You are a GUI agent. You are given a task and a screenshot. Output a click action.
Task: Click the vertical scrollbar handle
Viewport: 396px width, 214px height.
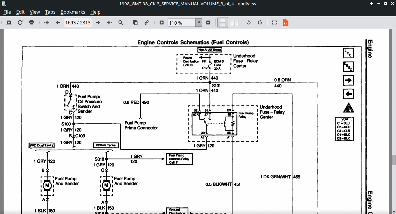(x=394, y=160)
